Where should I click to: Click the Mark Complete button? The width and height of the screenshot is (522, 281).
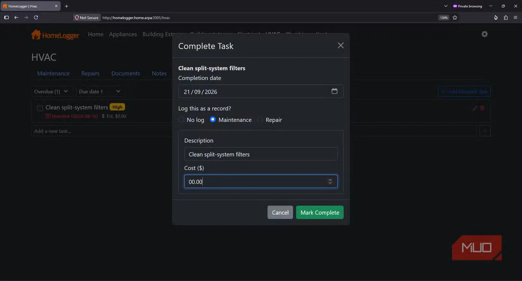[x=320, y=212]
